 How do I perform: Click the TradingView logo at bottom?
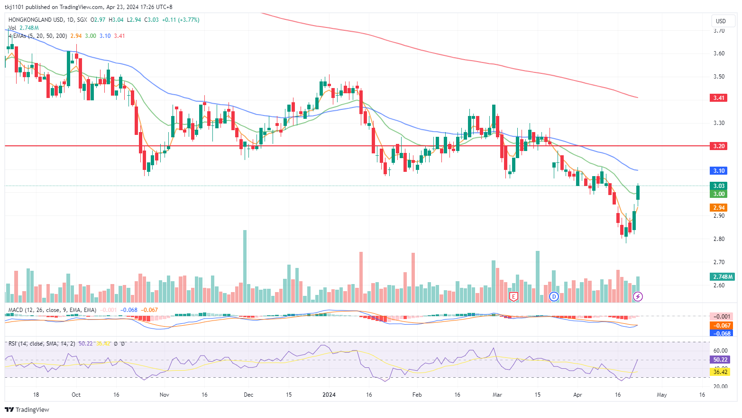[x=27, y=409]
